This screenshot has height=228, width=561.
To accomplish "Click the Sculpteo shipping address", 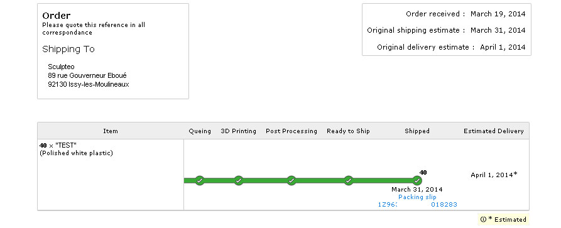I will click(x=89, y=76).
